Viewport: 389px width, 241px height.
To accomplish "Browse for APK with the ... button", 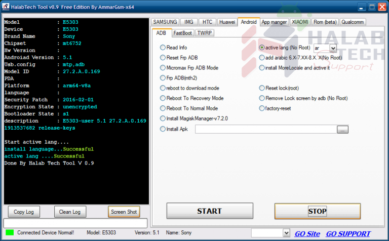I will tap(342, 130).
